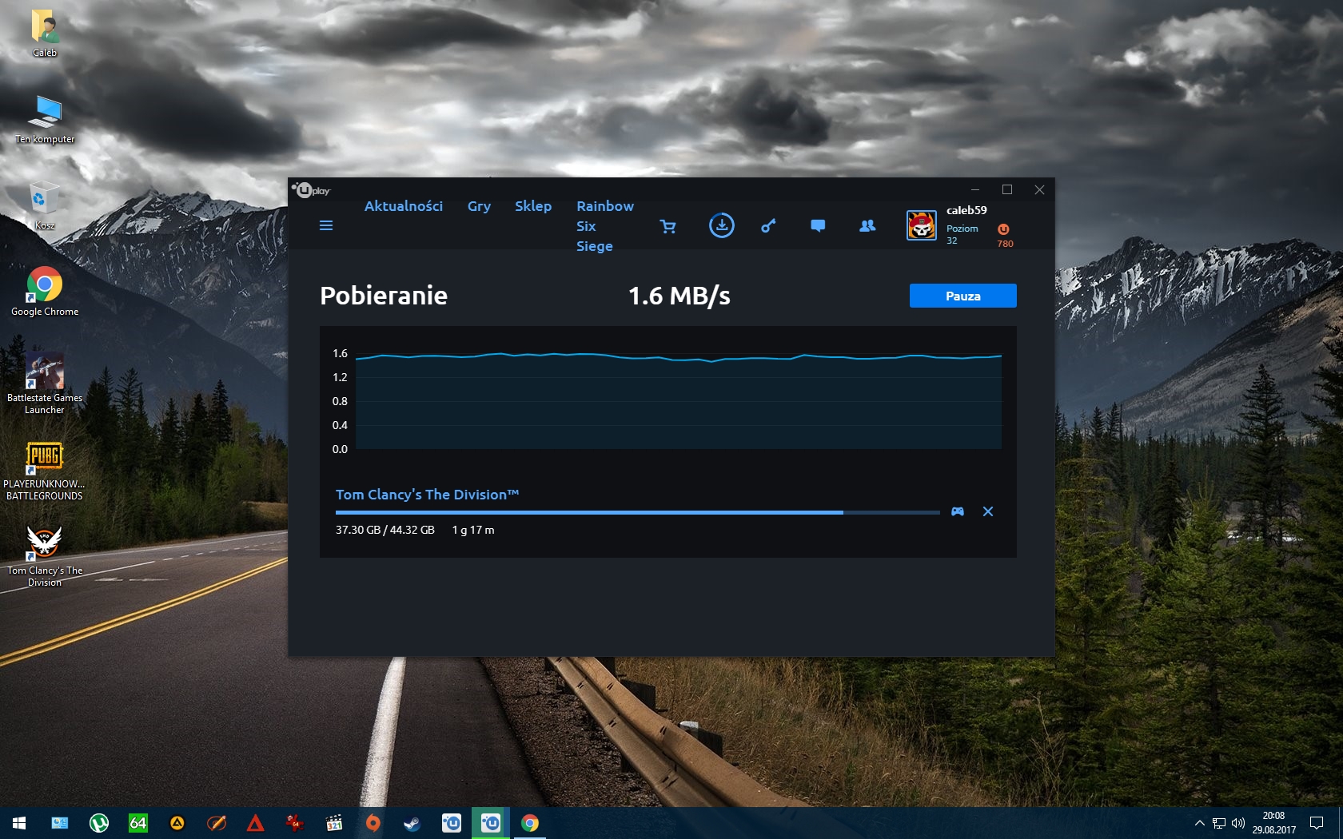1343x839 pixels.
Task: Select the PLAYERUNKNOWN'S BATTLEGROUNDS desktop shortcut
Action: 45,471
